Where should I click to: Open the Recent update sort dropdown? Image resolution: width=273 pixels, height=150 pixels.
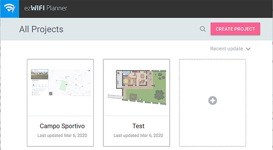point(227,49)
